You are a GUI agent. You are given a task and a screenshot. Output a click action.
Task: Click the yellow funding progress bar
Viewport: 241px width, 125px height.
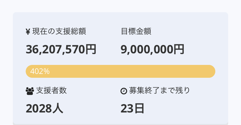click(121, 71)
